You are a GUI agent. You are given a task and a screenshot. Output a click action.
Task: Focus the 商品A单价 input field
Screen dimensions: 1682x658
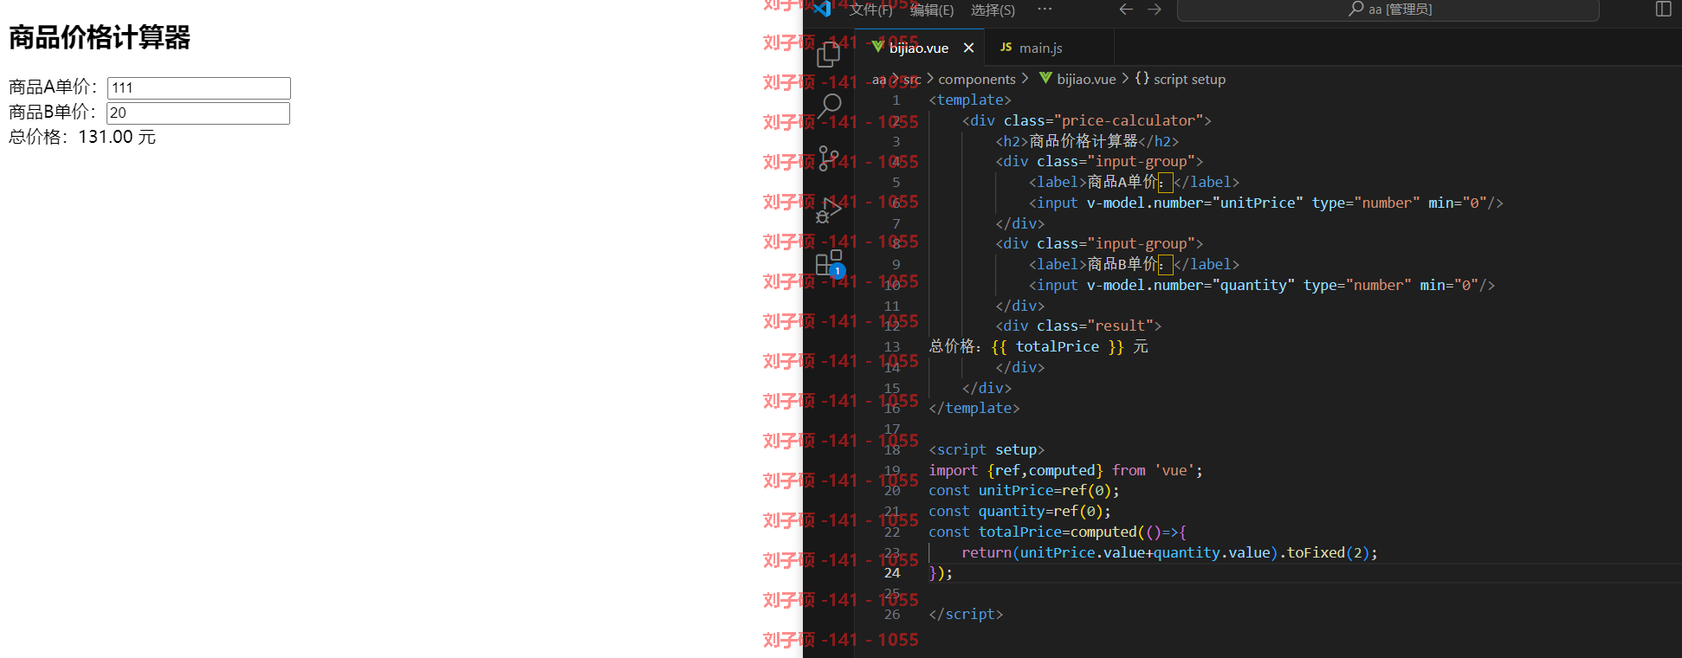click(x=198, y=87)
